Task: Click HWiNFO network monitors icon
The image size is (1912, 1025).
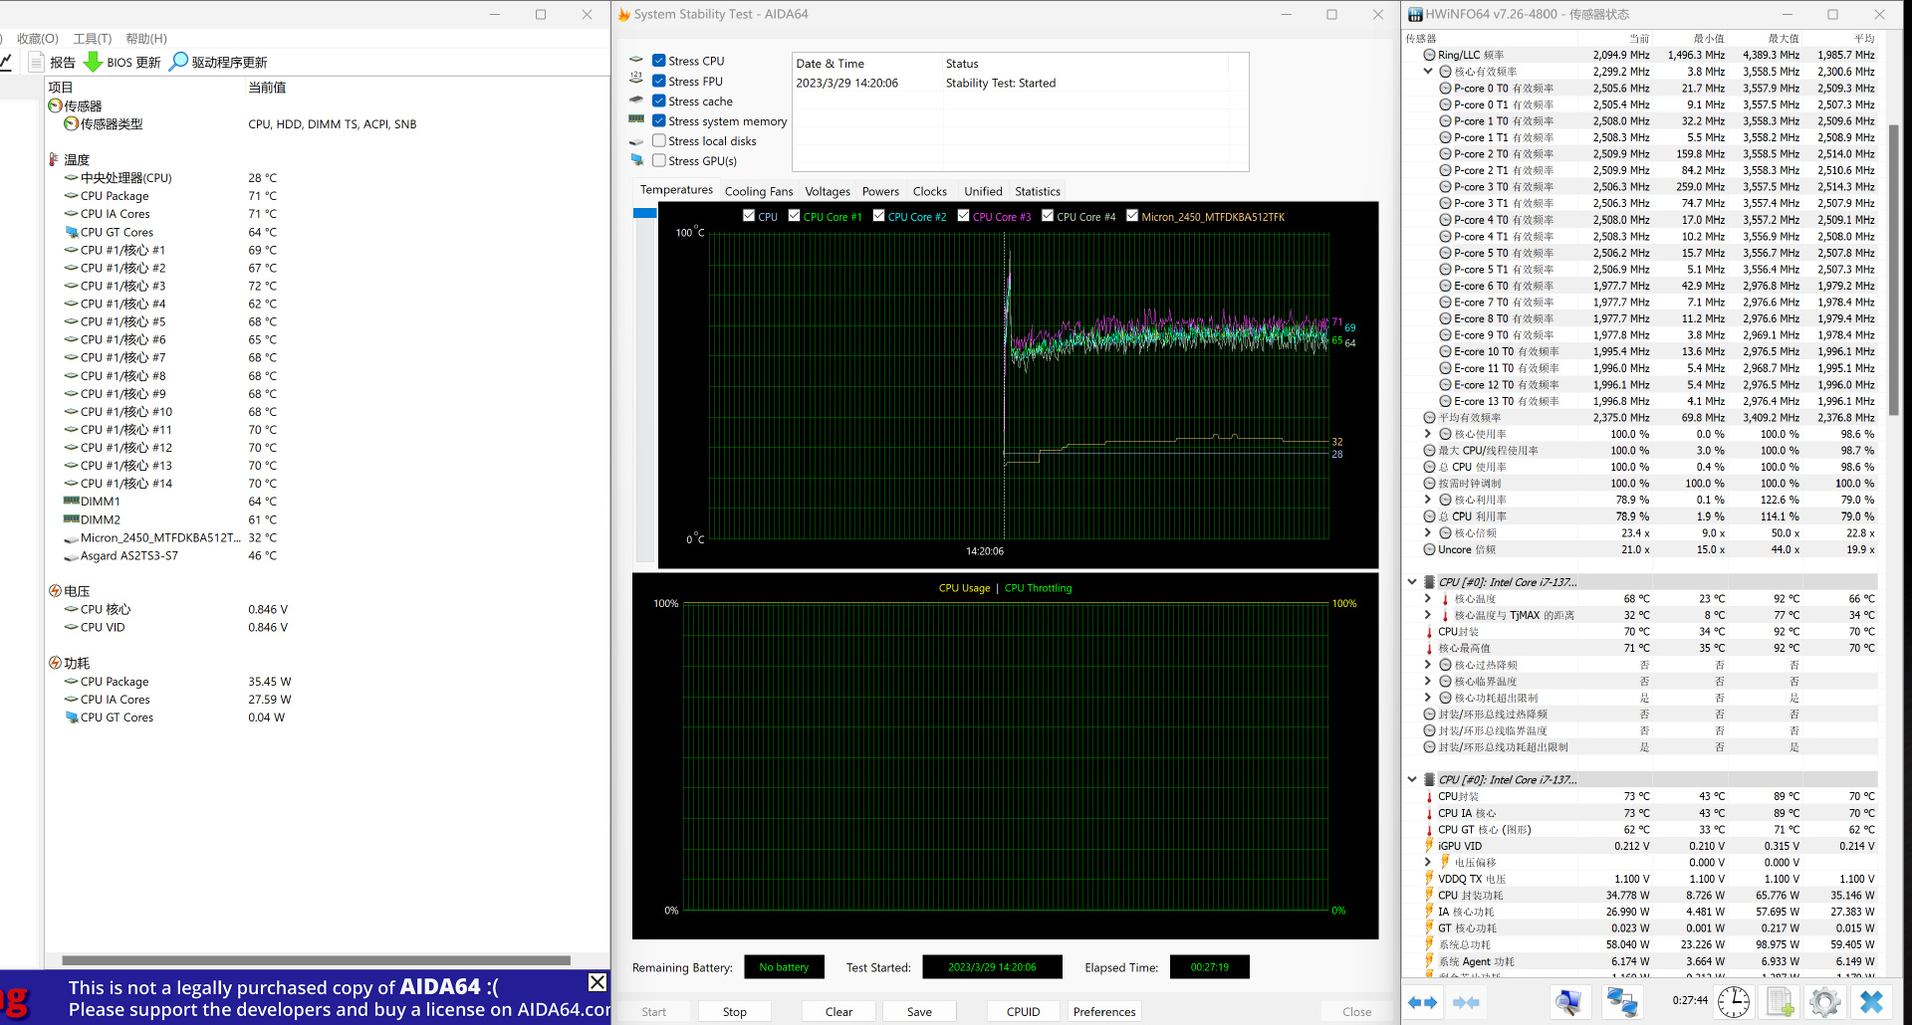Action: pyautogui.click(x=1621, y=1002)
